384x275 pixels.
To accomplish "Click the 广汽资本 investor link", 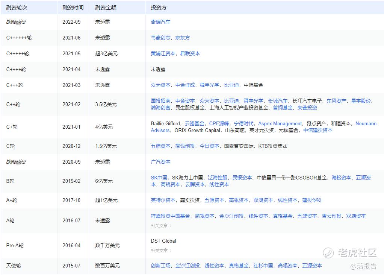I will (160, 162).
